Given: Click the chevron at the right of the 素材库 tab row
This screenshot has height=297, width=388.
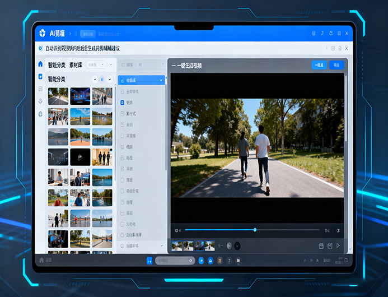Looking at the screenshot, I should click(x=111, y=64).
